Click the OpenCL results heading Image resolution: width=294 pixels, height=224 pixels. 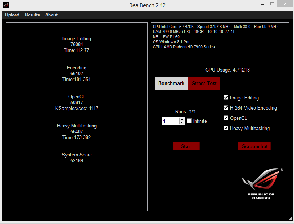77,97
